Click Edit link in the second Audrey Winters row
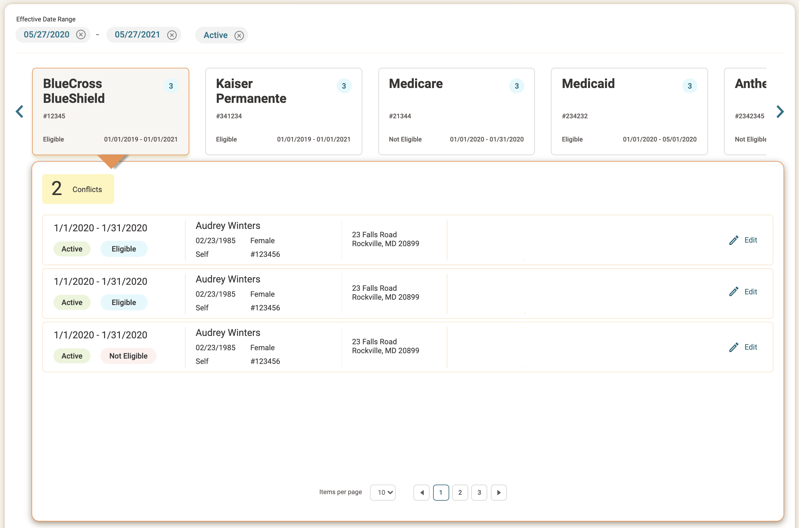This screenshot has width=799, height=528. coord(751,292)
